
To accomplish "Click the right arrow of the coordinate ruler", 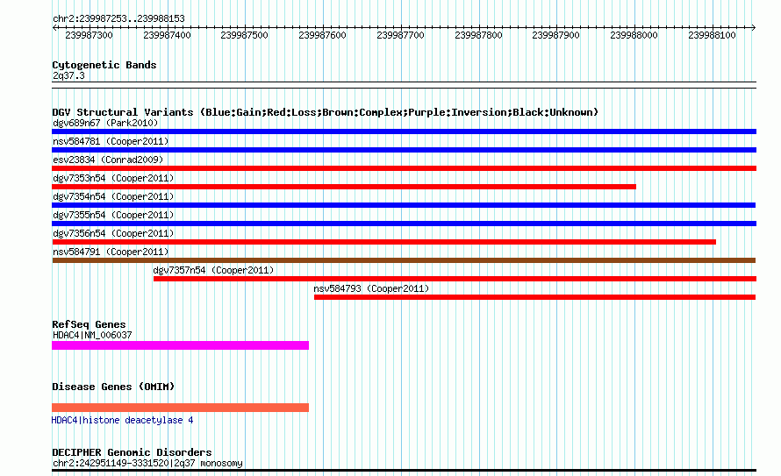I will pyautogui.click(x=753, y=27).
